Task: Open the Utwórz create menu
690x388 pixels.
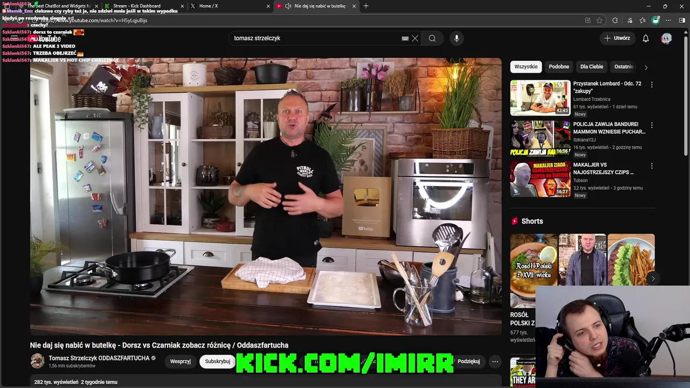Action: tap(617, 38)
